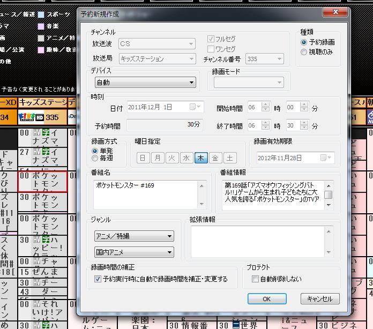Select the 27 イナズマ program in guide
This screenshot has width=373, height=329.
42,156
